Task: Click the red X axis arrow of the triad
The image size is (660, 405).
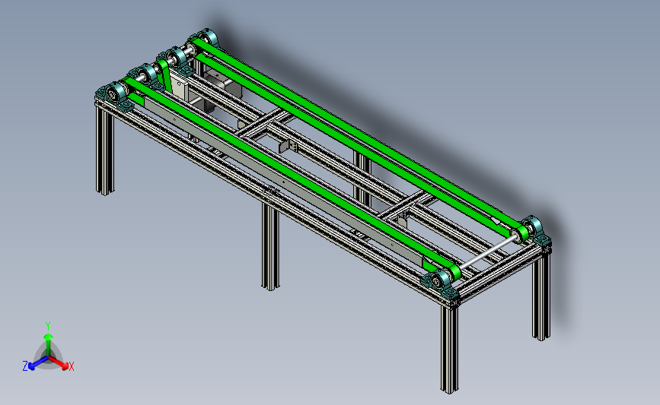Action: 59,362
